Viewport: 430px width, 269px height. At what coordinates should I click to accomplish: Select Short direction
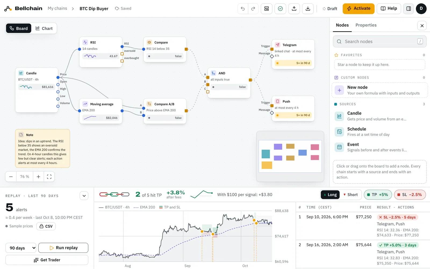pos(350,195)
